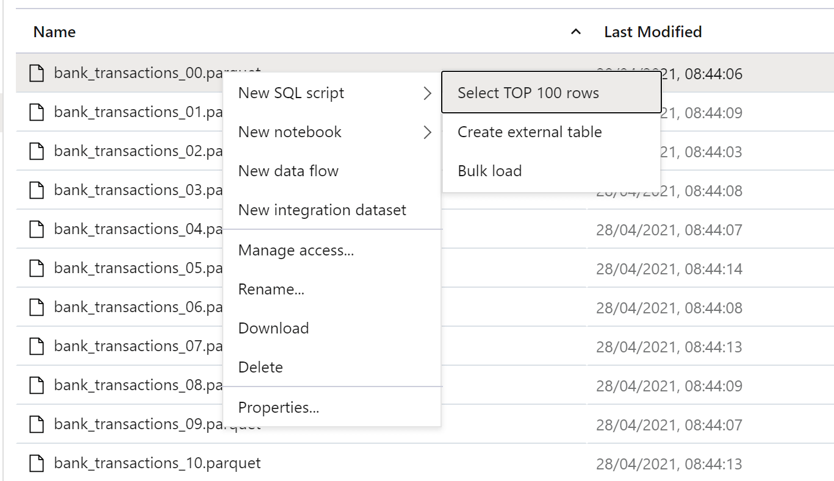
Task: Select New data flow
Action: (x=332, y=171)
